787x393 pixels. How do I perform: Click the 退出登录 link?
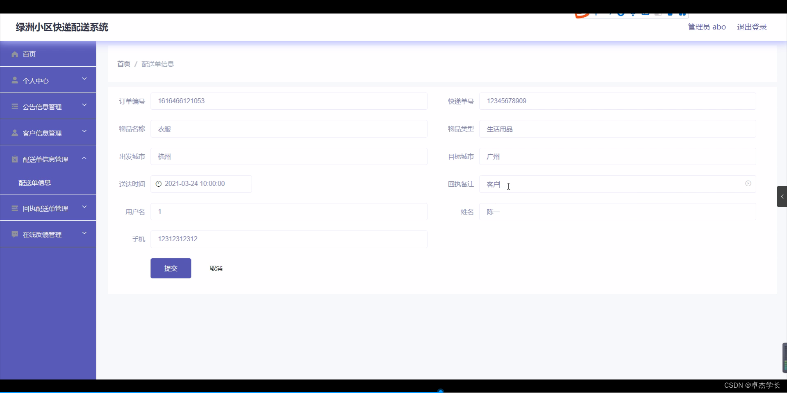pyautogui.click(x=752, y=27)
